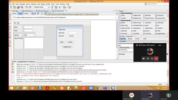Open the Refactor menu
Screen dimensions: 178x100
tap(34, 4)
